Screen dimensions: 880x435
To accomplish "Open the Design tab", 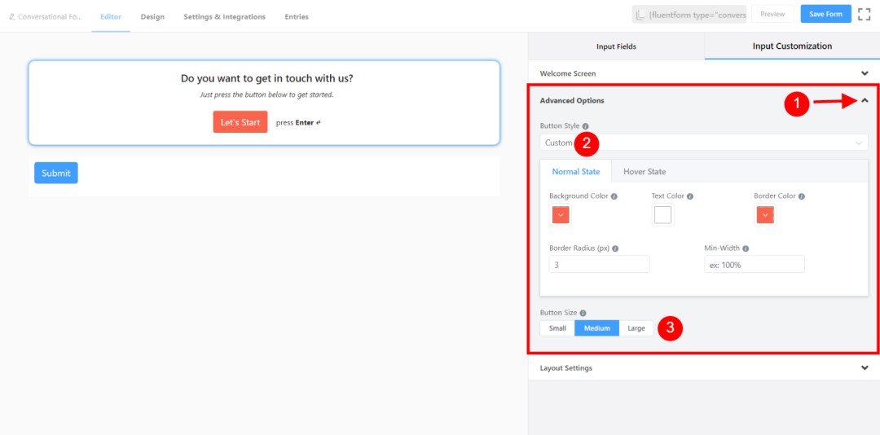I will [x=152, y=17].
